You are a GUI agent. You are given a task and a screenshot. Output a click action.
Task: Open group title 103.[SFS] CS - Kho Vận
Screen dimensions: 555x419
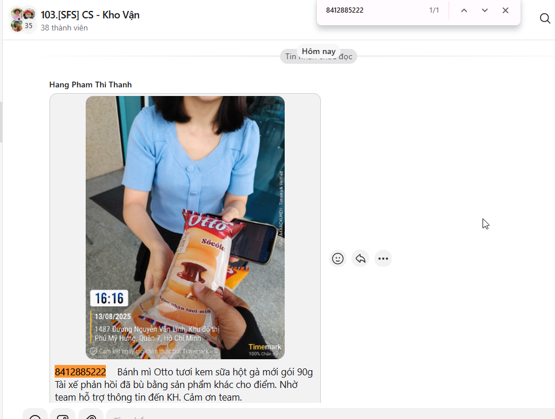(90, 15)
